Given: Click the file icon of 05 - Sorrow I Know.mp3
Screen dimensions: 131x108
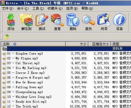Looking at the screenshot, I should (x=4, y=73).
